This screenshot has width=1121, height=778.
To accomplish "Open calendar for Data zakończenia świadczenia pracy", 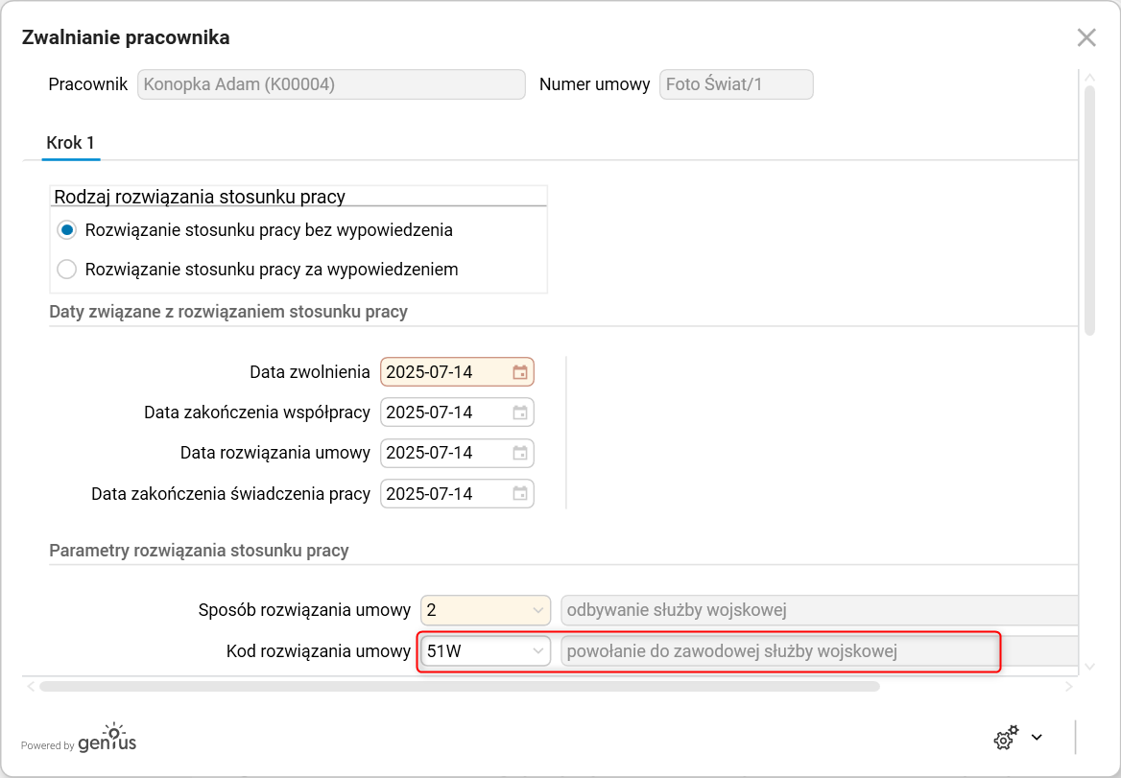I will click(520, 494).
